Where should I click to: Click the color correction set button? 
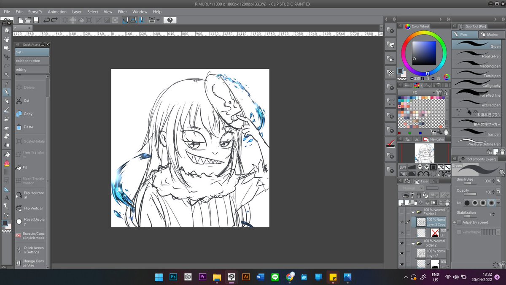click(x=32, y=61)
